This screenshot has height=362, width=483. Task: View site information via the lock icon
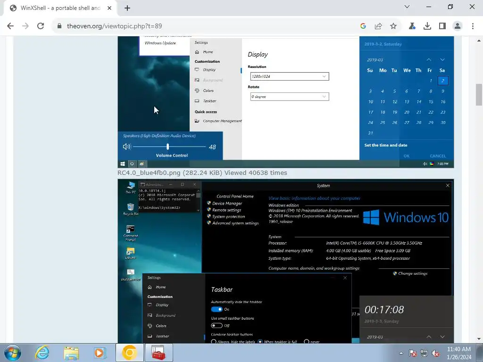tap(59, 26)
